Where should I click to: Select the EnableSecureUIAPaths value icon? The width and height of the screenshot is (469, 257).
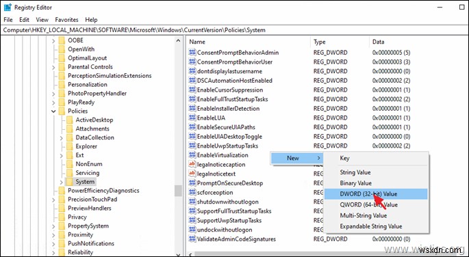pyautogui.click(x=192, y=127)
